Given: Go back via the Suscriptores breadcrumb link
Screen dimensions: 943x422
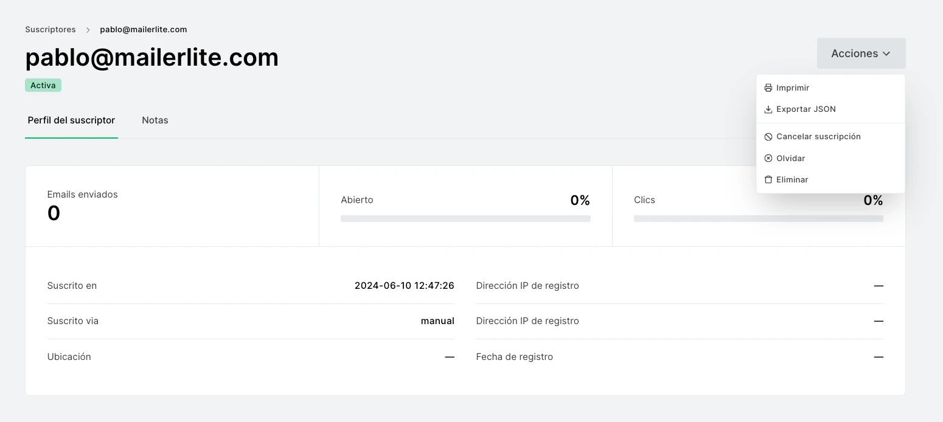Looking at the screenshot, I should coord(50,29).
